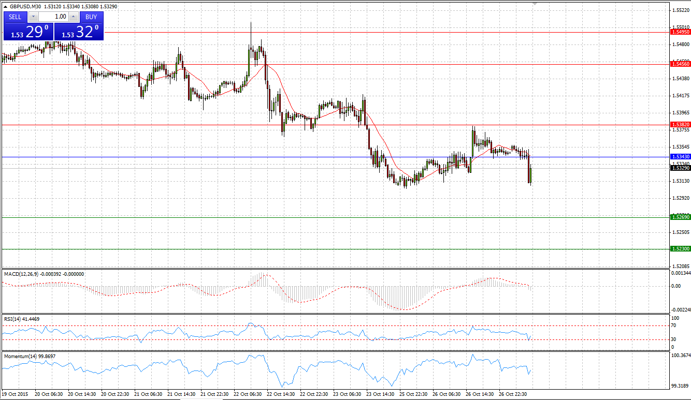Select the 1.54950 red price level label

click(680, 32)
